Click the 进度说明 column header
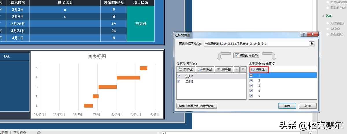 click(x=65, y=3)
